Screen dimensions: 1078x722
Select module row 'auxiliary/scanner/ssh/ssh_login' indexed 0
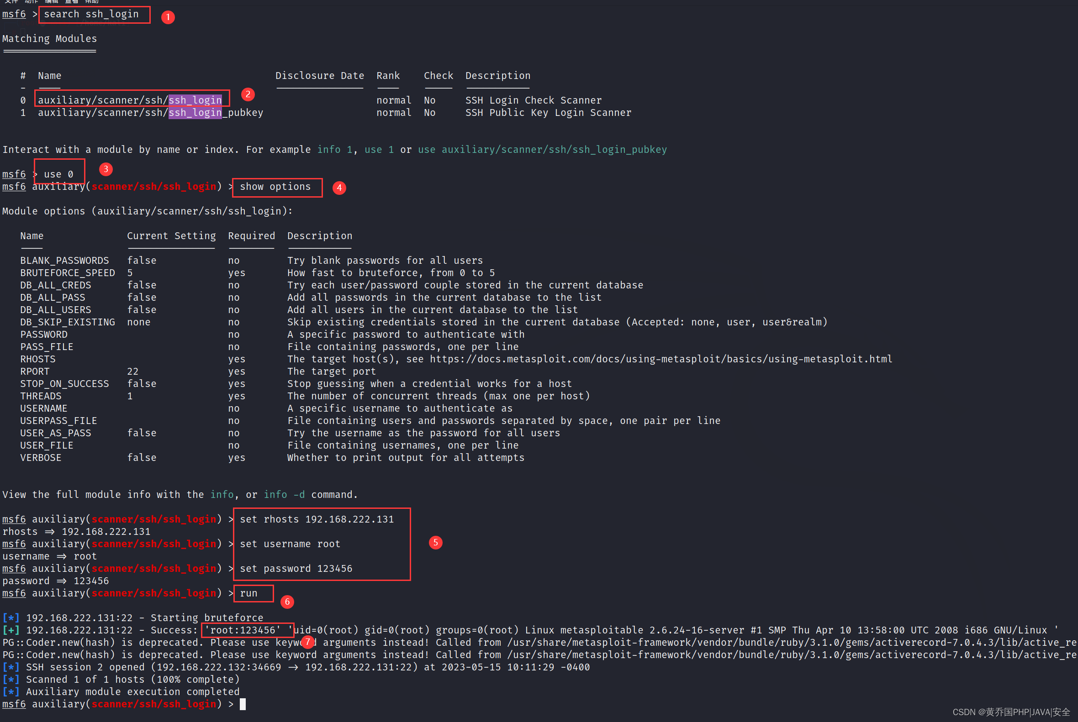pyautogui.click(x=130, y=100)
